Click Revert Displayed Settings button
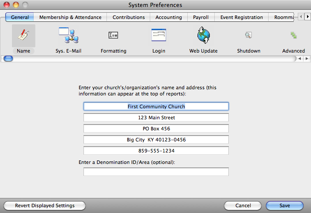This screenshot has height=213, width=311. (45, 205)
